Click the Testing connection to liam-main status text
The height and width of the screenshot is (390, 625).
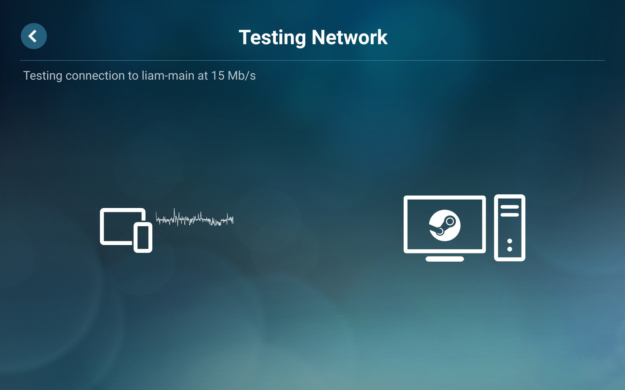[139, 76]
